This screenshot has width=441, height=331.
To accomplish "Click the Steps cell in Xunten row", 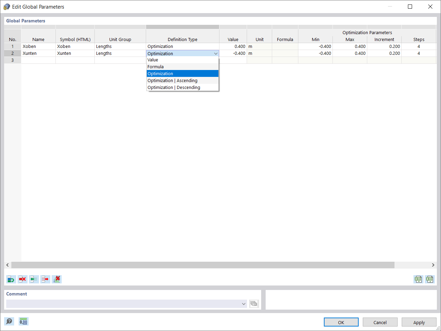I will coord(419,53).
